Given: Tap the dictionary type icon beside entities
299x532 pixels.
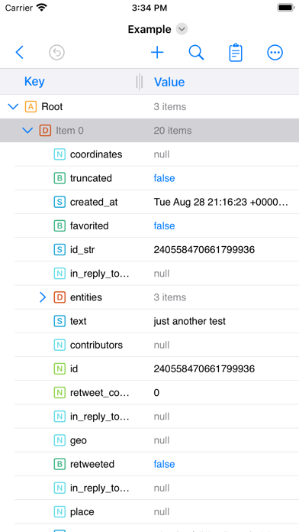Looking at the screenshot, I should (x=59, y=297).
